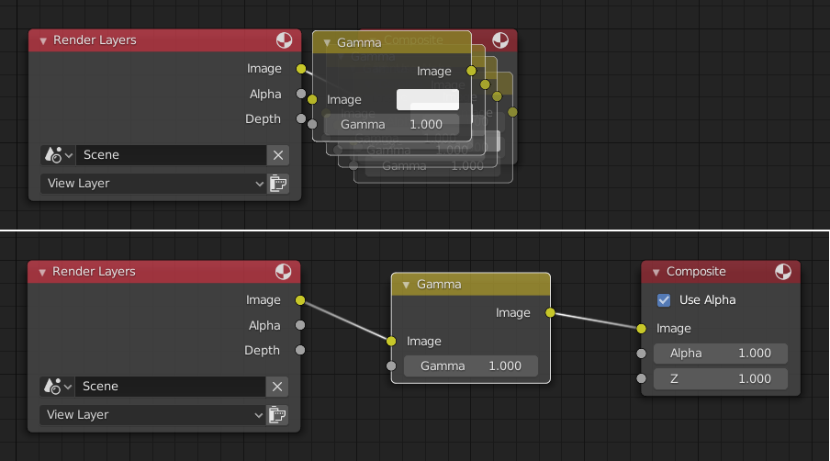830x461 pixels.
Task: Unlink Scene with the X in the upper Render Layers node
Action: tap(277, 155)
